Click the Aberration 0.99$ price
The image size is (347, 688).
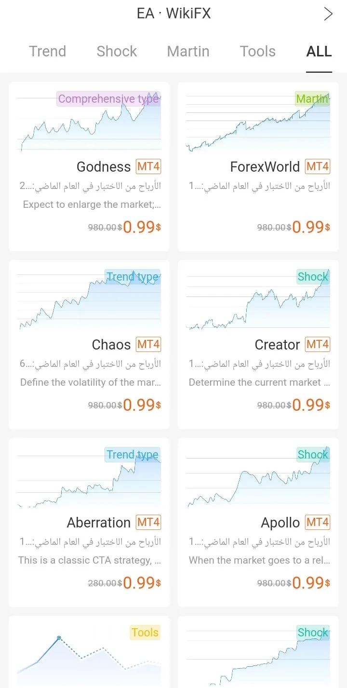142,583
